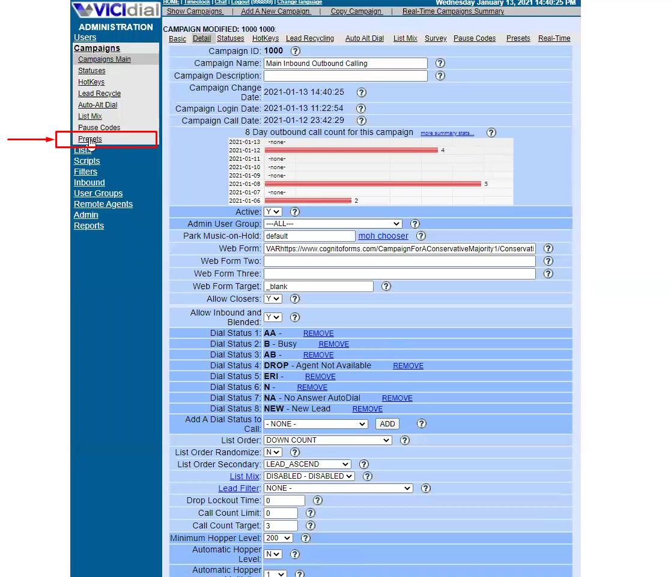This screenshot has width=671, height=577.
Task: Open Automatic Hopper Level dropdown
Action: (273, 554)
